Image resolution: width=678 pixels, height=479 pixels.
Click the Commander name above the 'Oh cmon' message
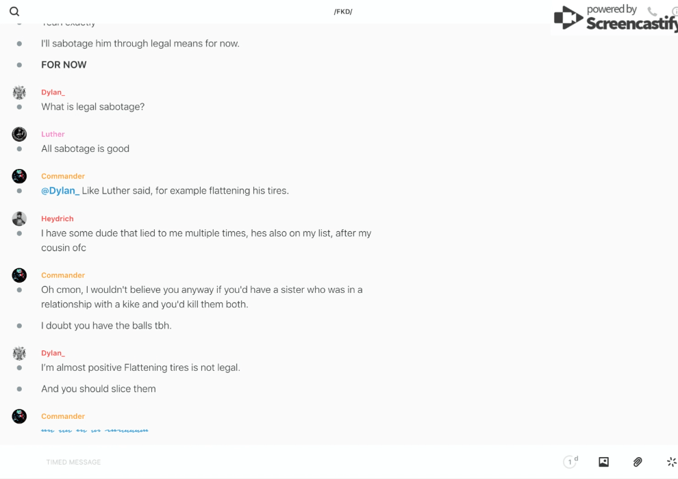pos(63,275)
